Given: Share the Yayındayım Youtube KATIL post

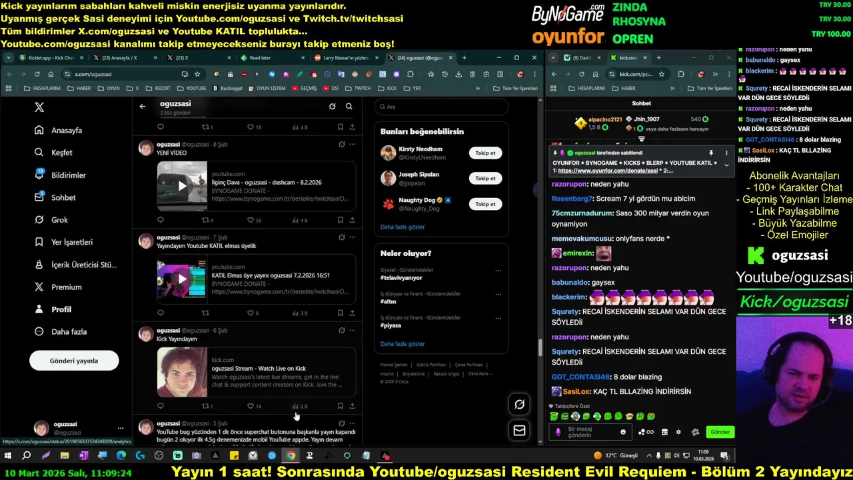Looking at the screenshot, I should [352, 313].
